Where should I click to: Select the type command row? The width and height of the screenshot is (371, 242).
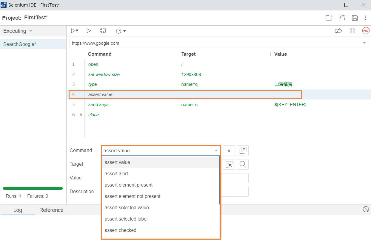click(x=219, y=84)
